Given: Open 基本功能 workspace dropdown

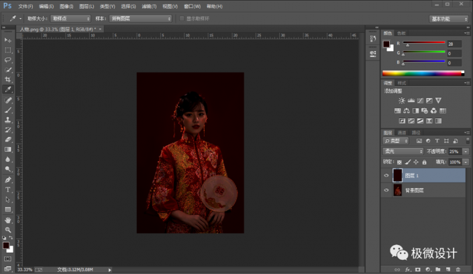Looking at the screenshot, I should tap(449, 19).
